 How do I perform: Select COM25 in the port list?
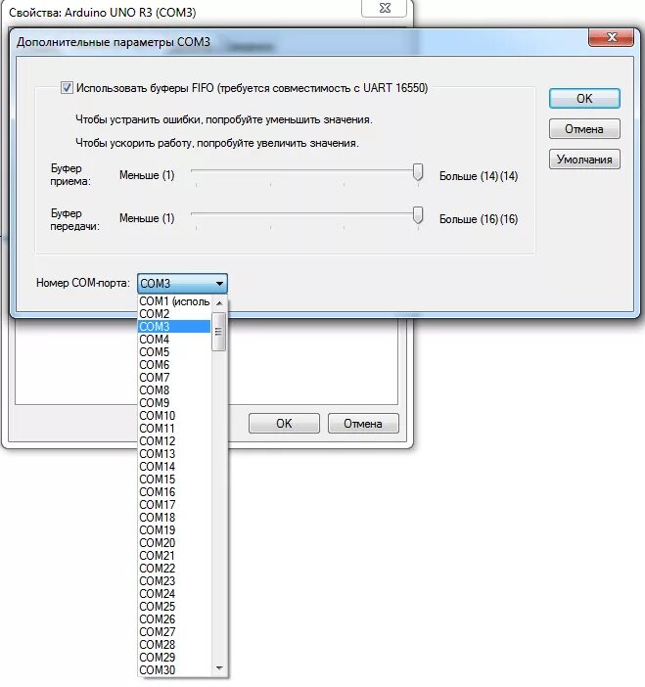tap(174, 607)
